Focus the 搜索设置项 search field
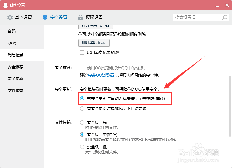The image size is (232, 168). click(x=201, y=17)
